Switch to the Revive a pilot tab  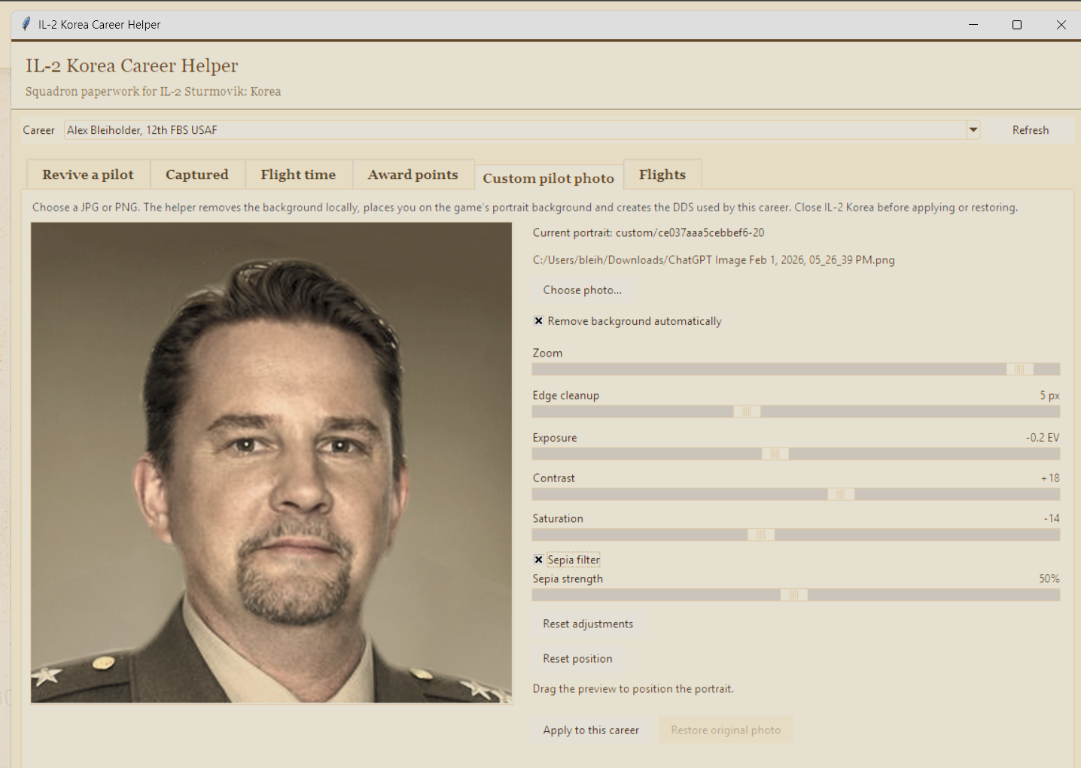(88, 175)
